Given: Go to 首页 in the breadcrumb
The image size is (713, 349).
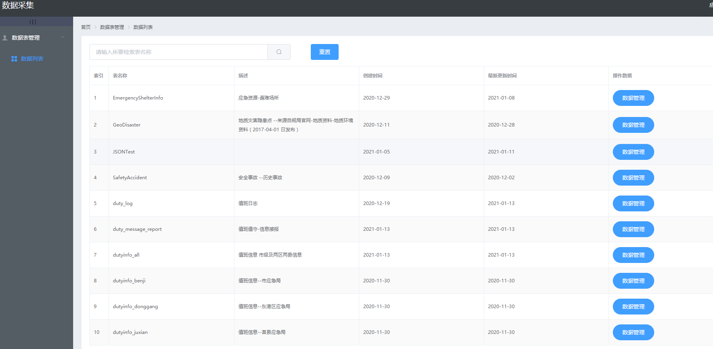Looking at the screenshot, I should tap(85, 27).
